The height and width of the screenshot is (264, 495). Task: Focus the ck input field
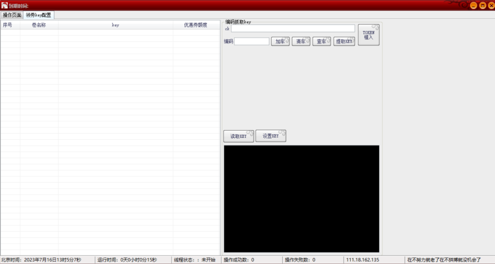tap(292, 29)
